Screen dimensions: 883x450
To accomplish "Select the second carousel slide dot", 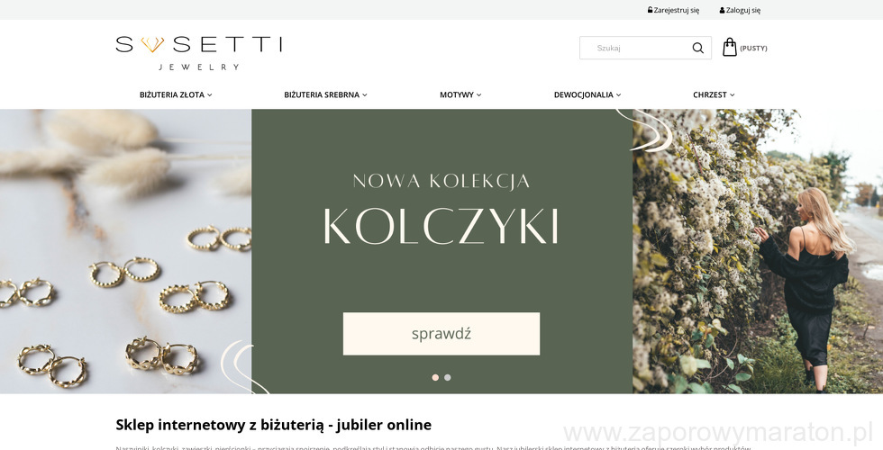I will coord(447,377).
